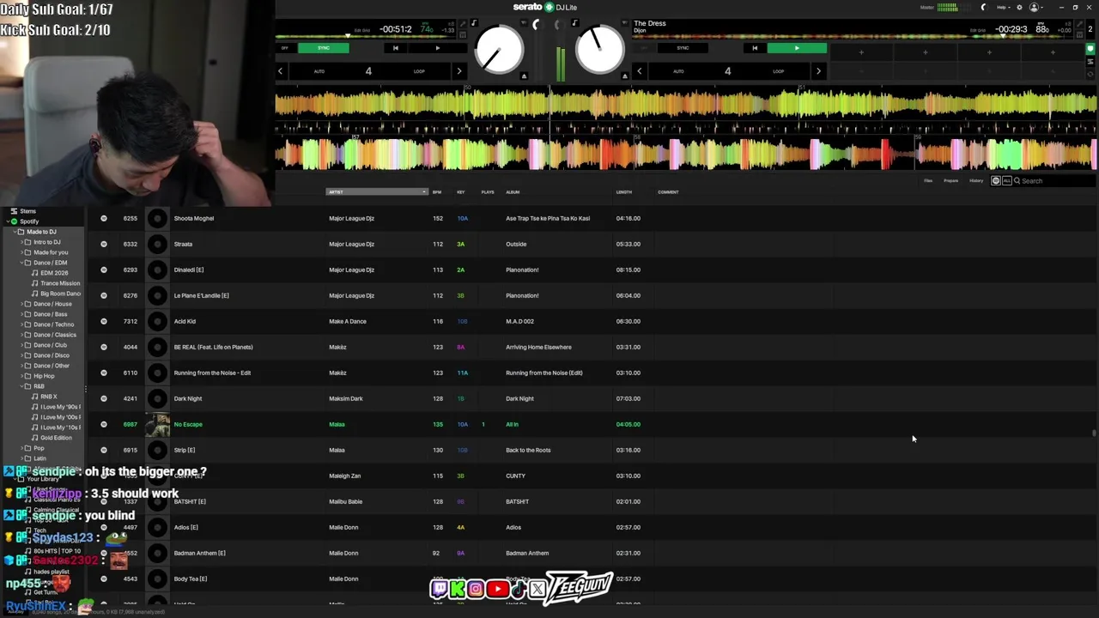Sort by KEY column header
The image size is (1099, 618).
click(461, 192)
